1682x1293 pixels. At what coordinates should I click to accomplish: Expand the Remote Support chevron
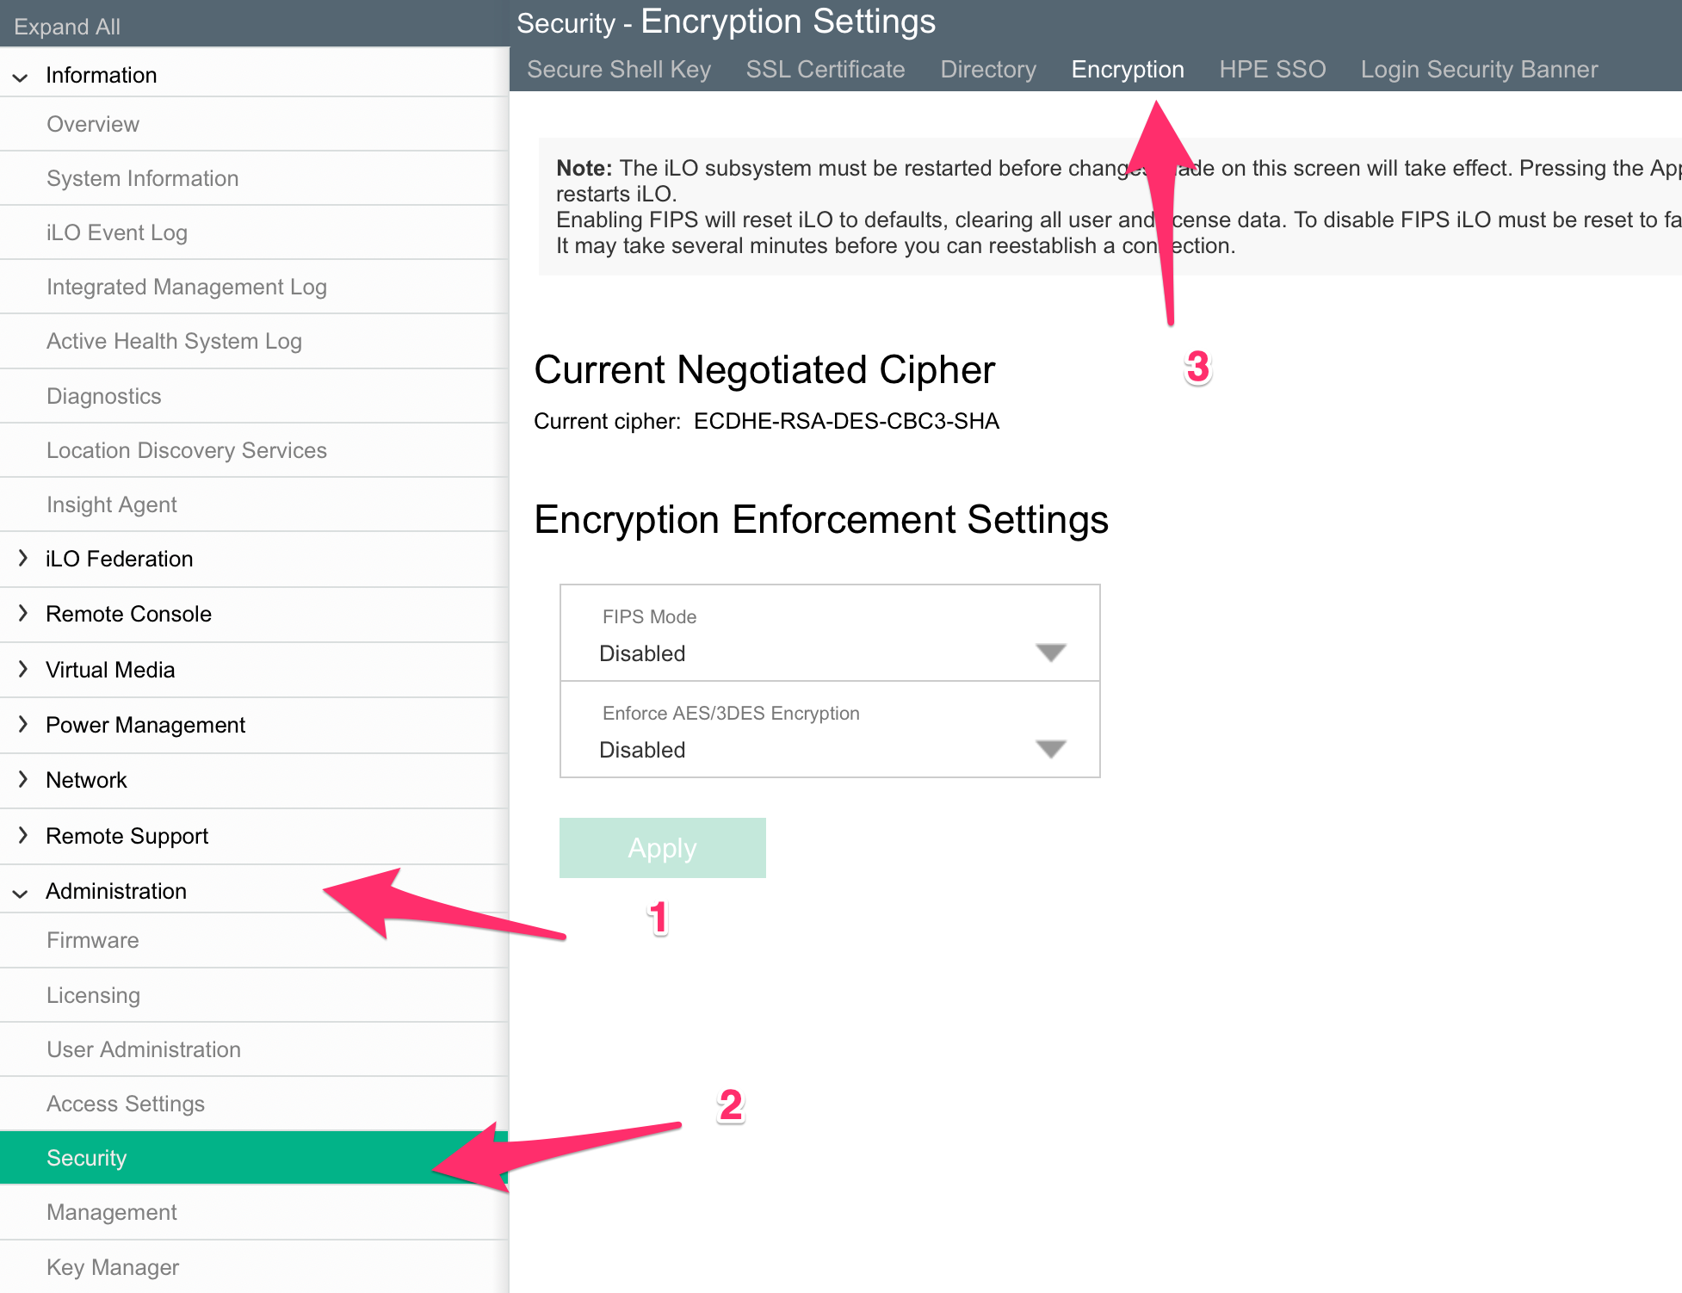coord(23,835)
